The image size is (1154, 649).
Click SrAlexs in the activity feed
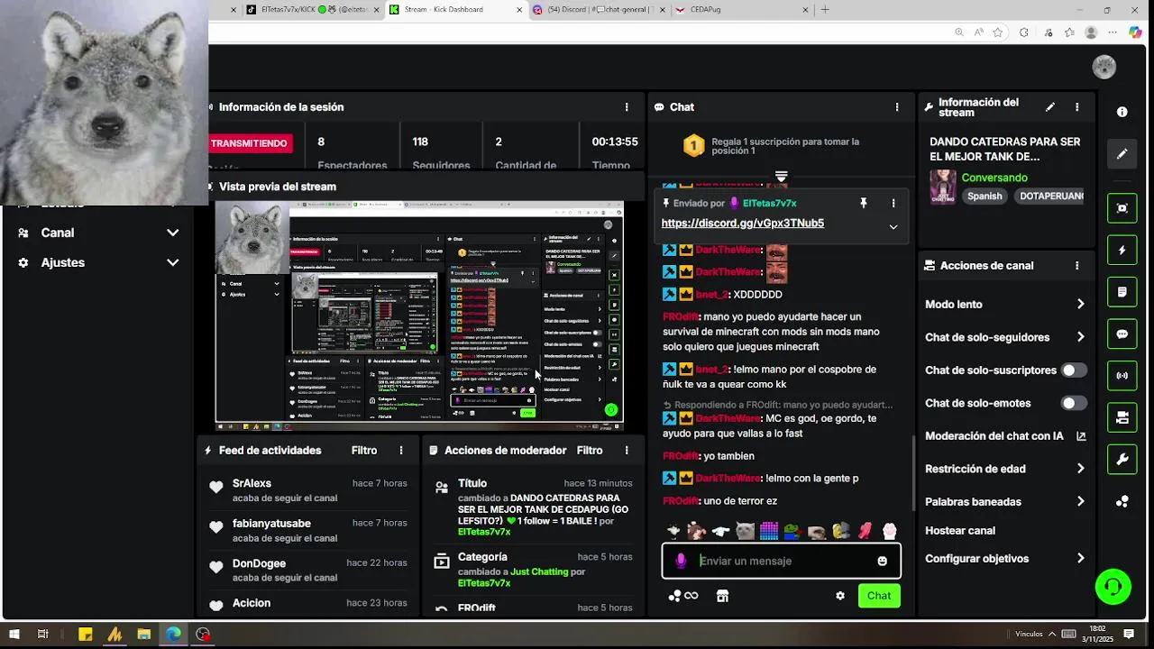tap(252, 484)
